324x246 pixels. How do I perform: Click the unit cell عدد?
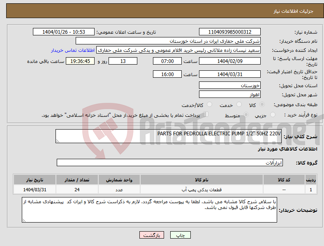point(119,190)
